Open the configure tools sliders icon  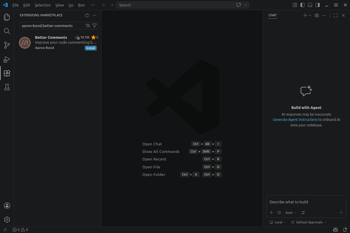(303, 213)
